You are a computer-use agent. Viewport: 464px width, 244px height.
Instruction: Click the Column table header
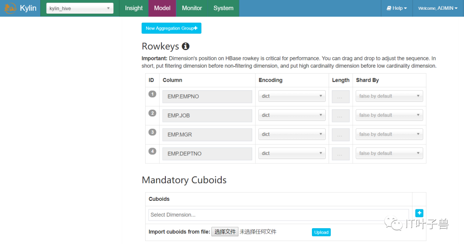[x=172, y=80]
